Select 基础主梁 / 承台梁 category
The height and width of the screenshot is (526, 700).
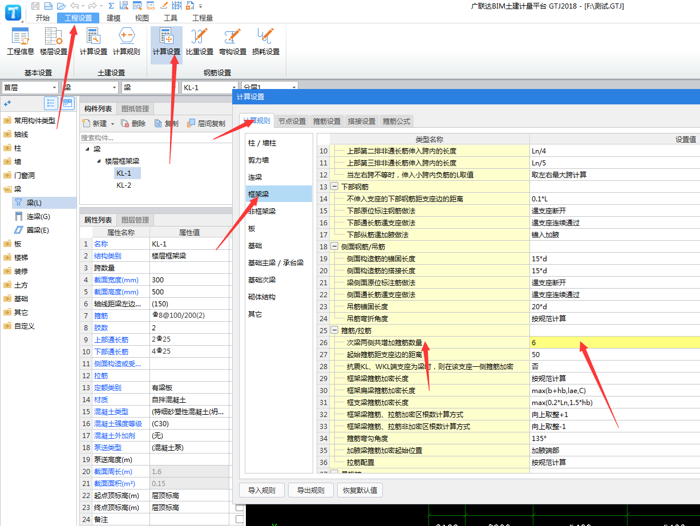tap(279, 262)
